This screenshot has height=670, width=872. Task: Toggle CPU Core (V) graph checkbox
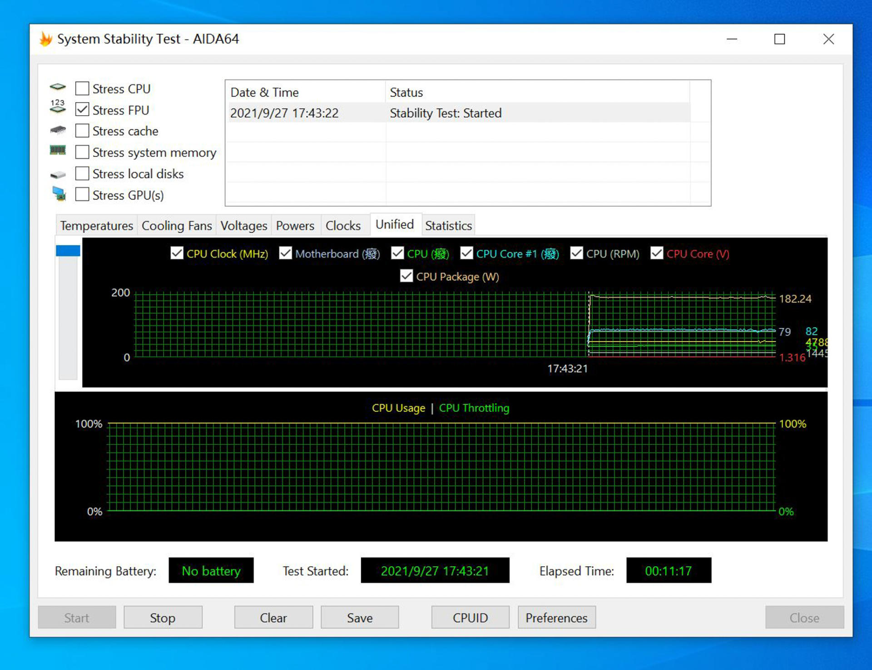tap(656, 253)
